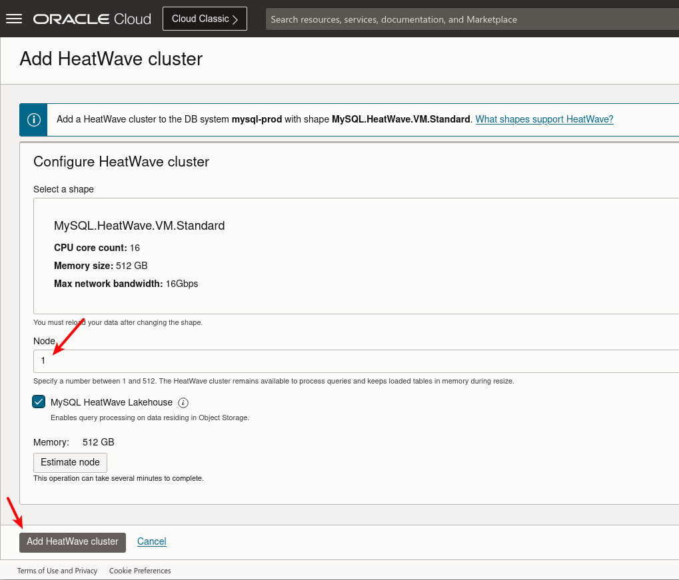Image resolution: width=679 pixels, height=580 pixels.
Task: Click the Configure HeatWave cluster heading
Action: coord(121,161)
